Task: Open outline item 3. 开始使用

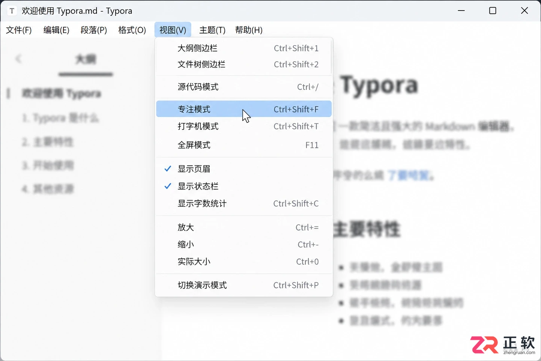Action: [47, 165]
